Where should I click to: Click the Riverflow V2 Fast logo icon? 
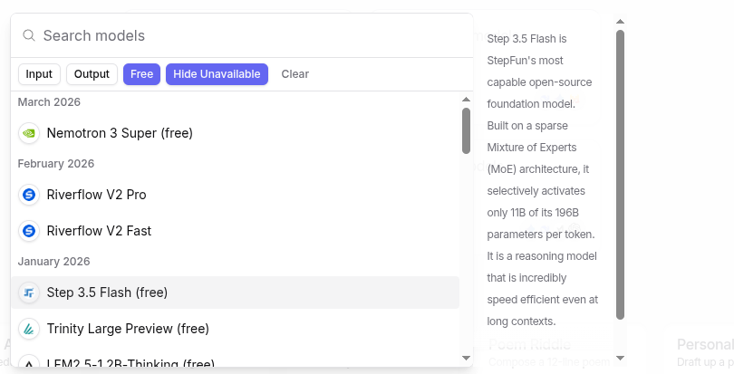click(x=29, y=231)
